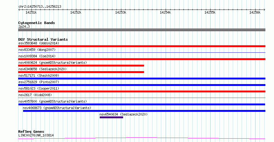Select the red esv3583648 variant bar
The image size is (274, 142).
coord(142,46)
